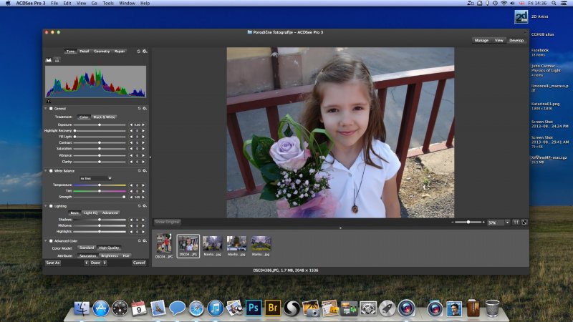Enable the White Balance group checkbox
573x322 pixels.
coord(51,171)
